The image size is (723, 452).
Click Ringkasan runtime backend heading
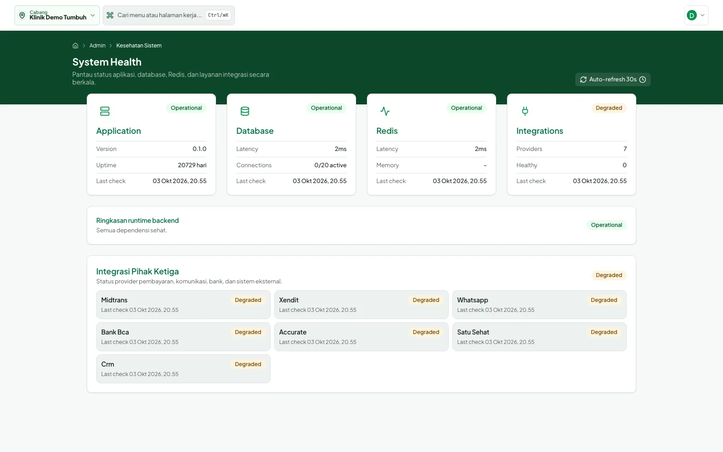click(x=137, y=221)
